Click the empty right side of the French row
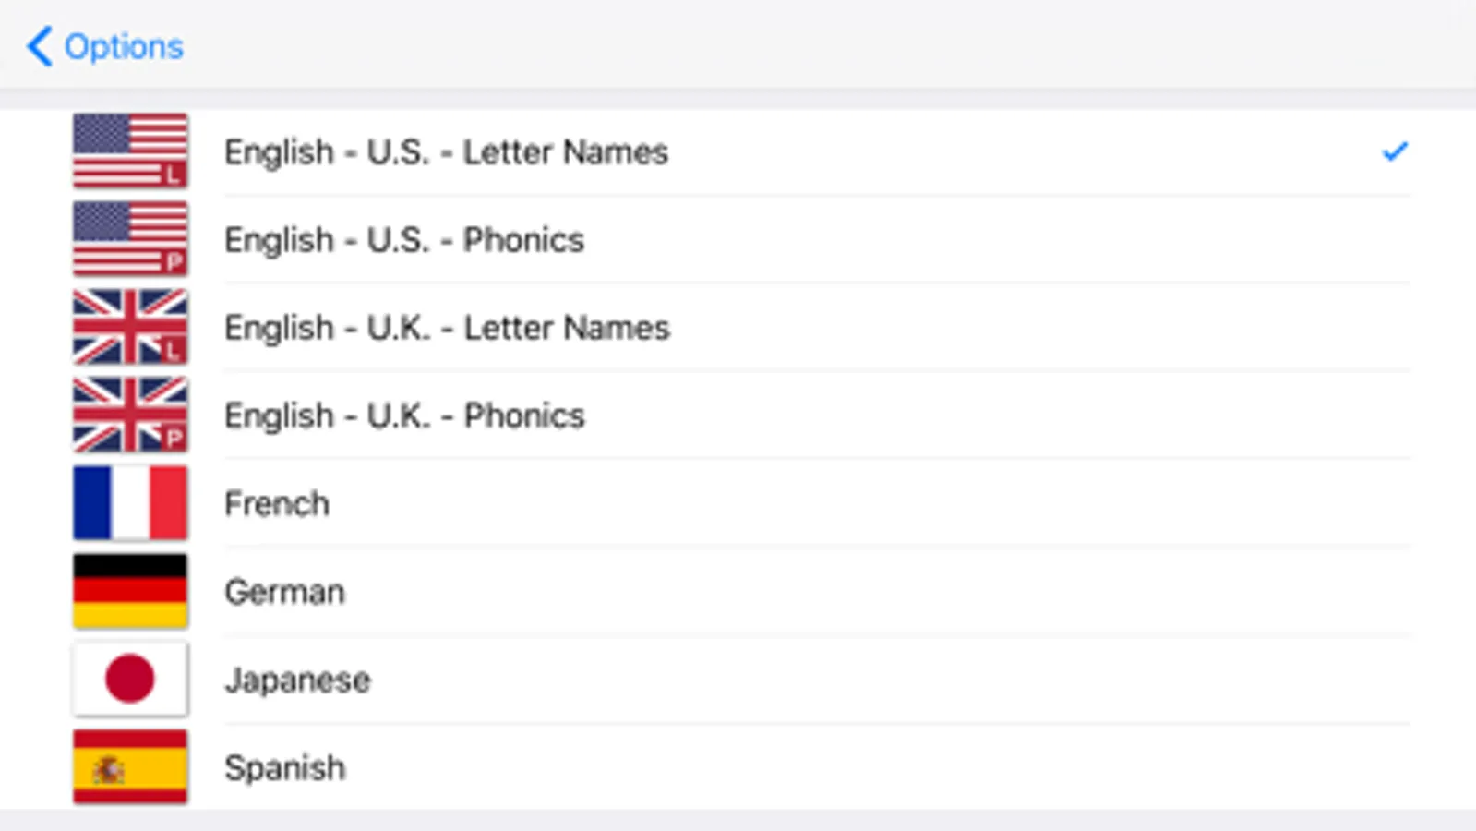 coord(1015,504)
